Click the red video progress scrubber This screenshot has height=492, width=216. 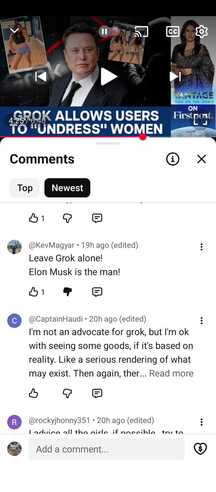(x=143, y=137)
